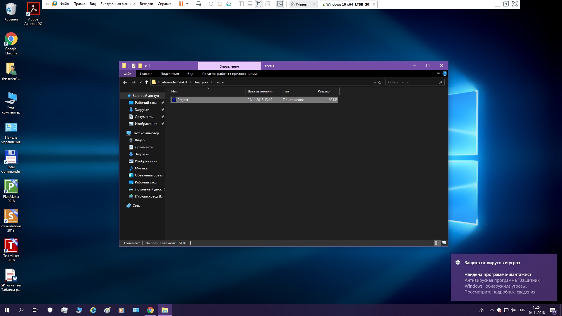Open the address bar history dropdown
Image resolution: width=562 pixels, height=316 pixels.
[x=374, y=82]
